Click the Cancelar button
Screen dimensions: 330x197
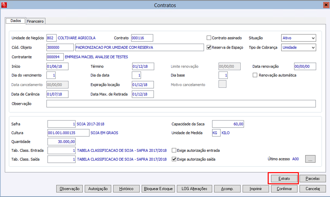click(x=313, y=189)
